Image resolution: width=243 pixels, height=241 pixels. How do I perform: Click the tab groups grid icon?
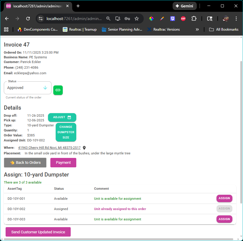click(6, 29)
